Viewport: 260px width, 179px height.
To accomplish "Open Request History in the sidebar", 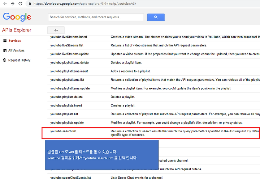I will (x=19, y=60).
